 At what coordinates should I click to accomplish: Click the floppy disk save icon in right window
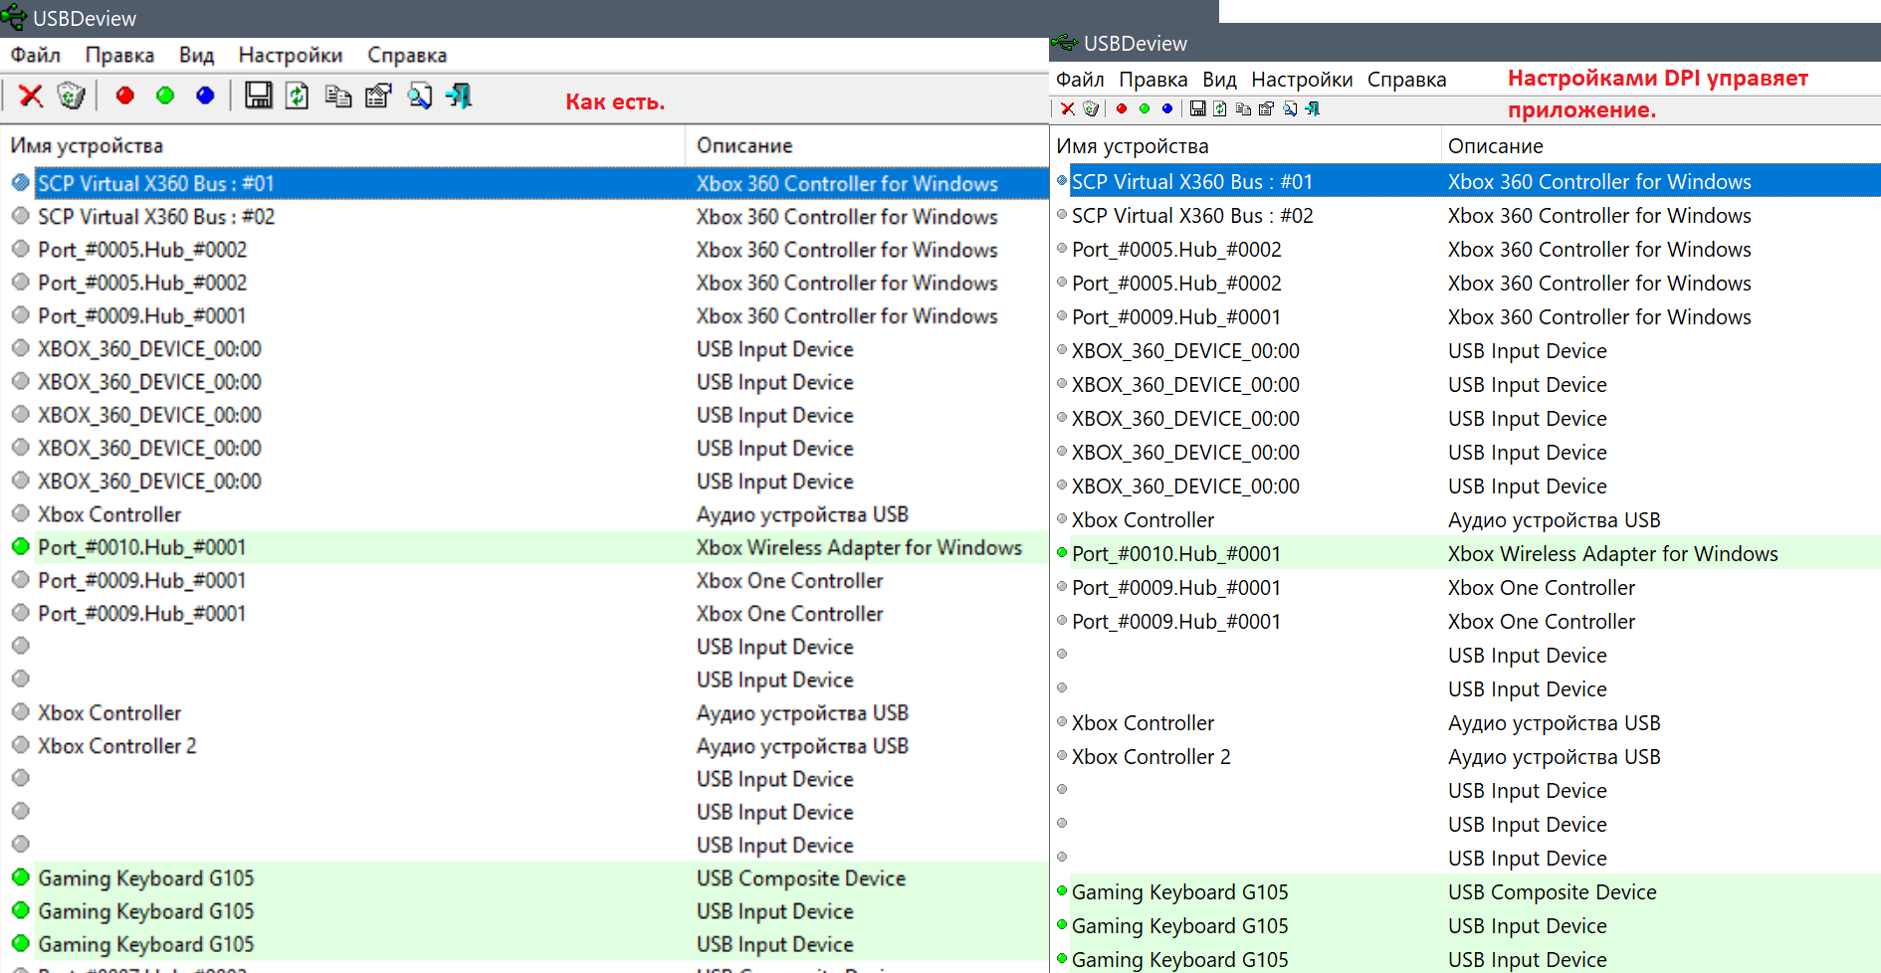coord(1198,108)
